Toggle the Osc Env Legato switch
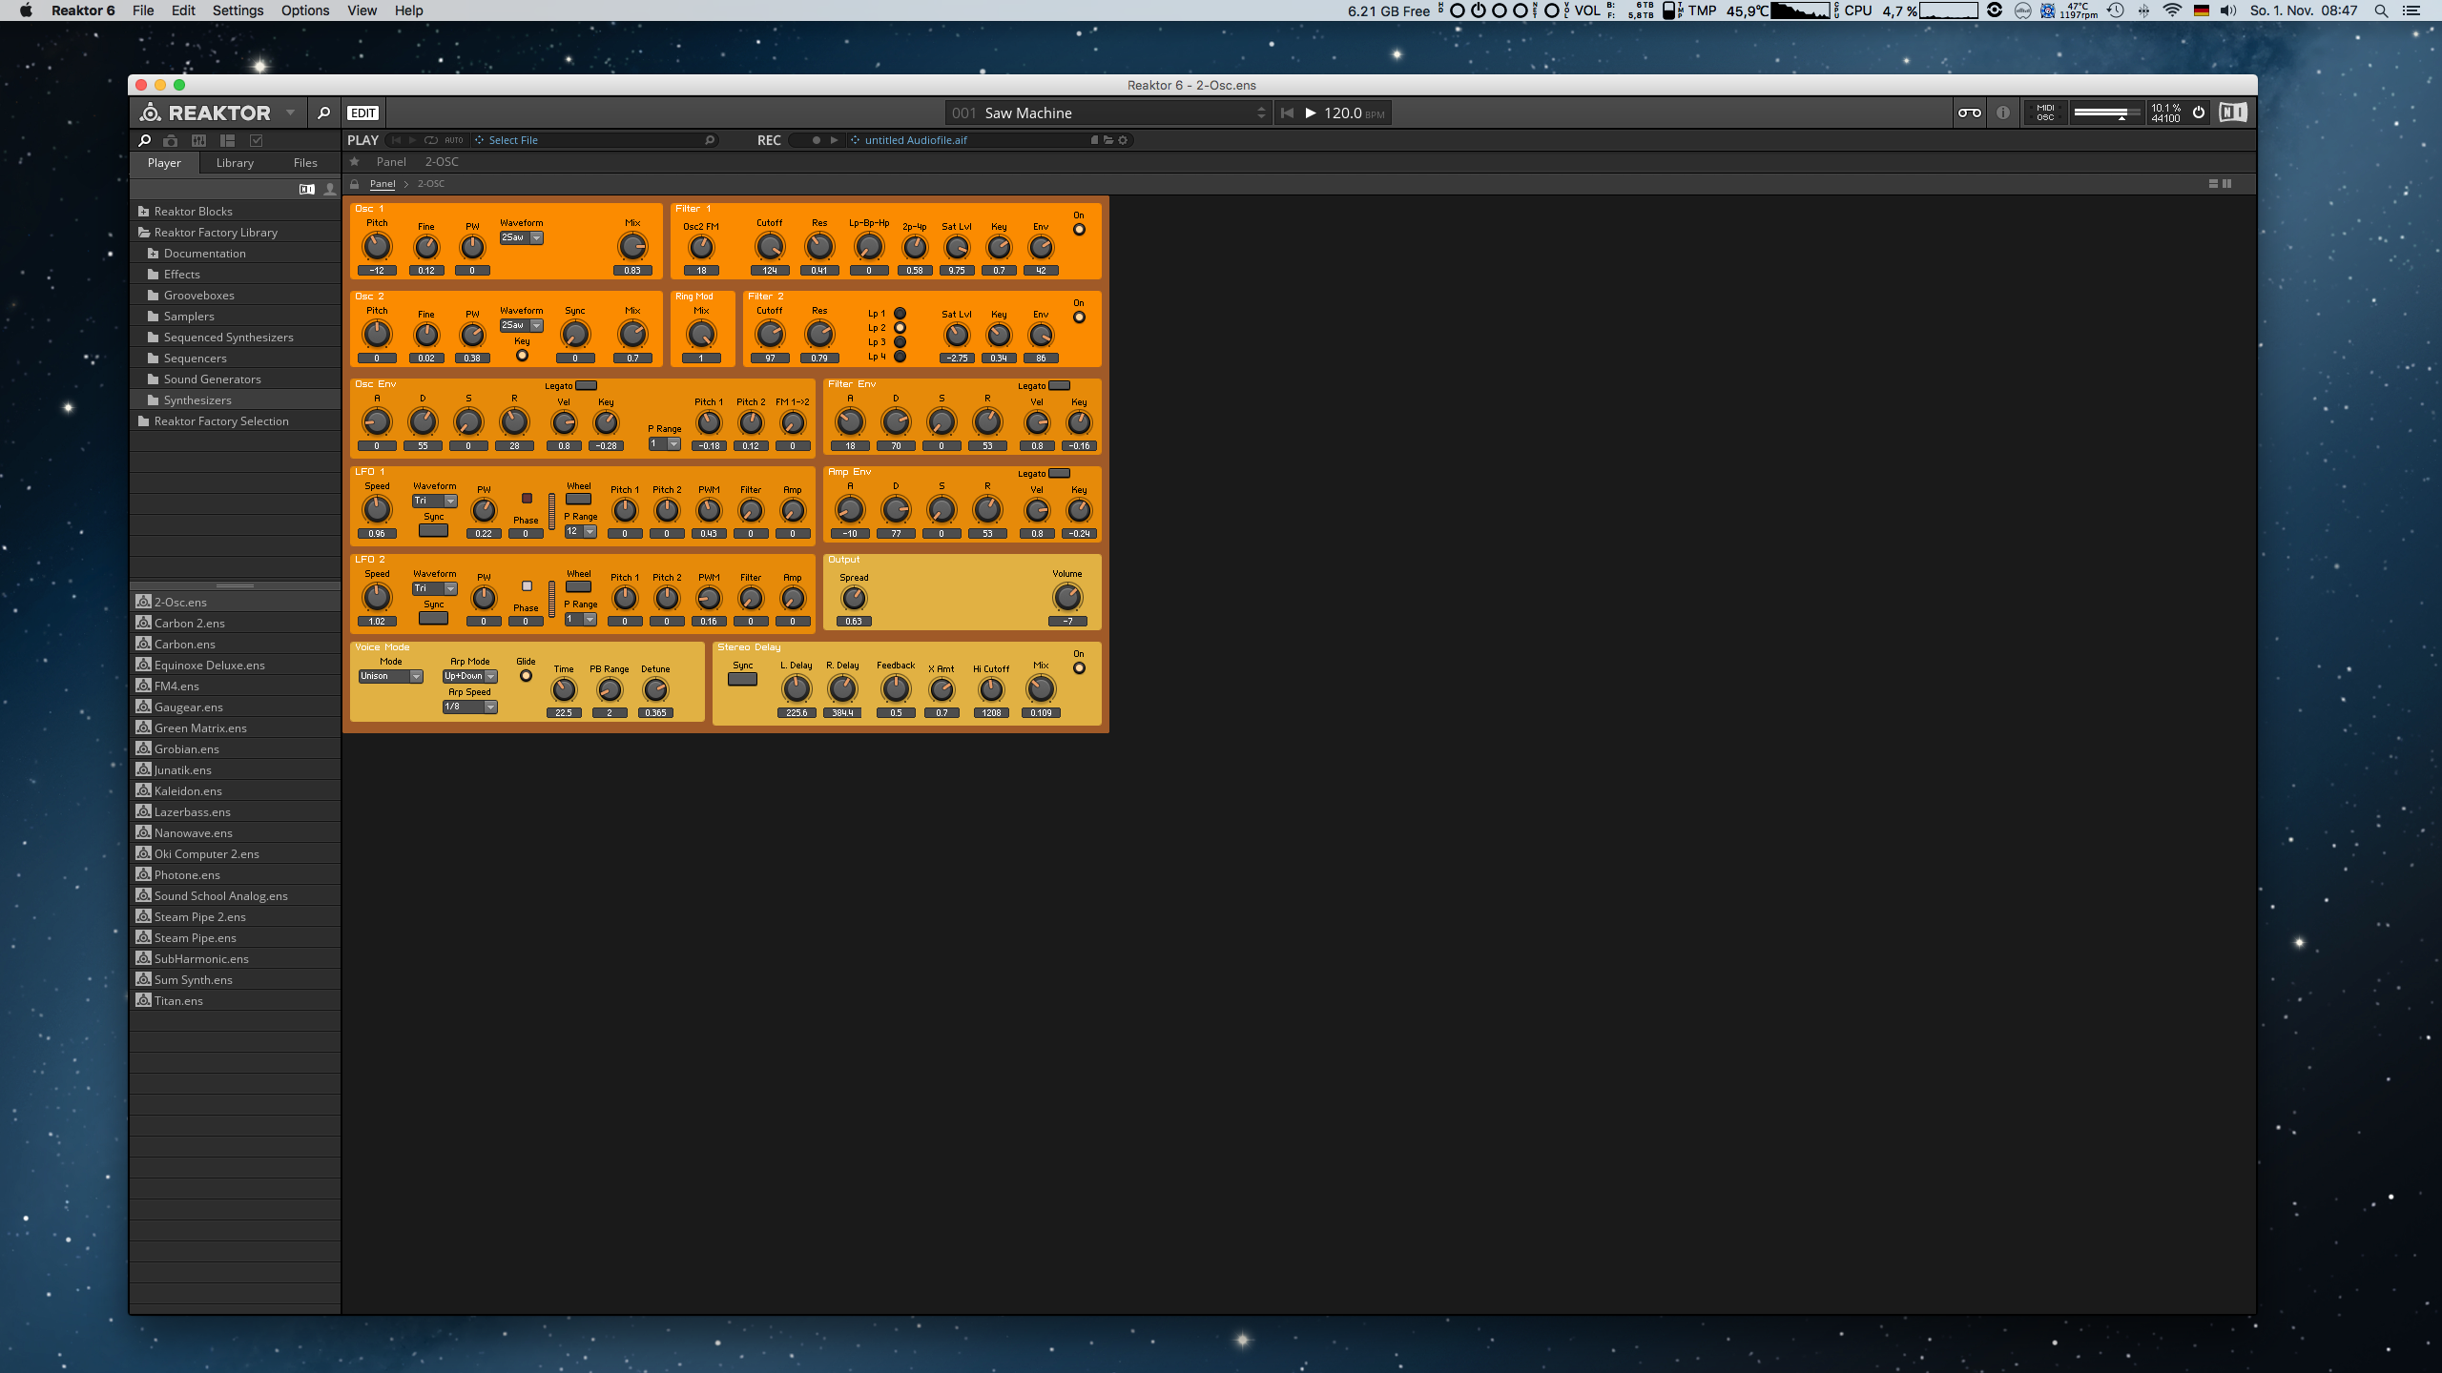 587,385
